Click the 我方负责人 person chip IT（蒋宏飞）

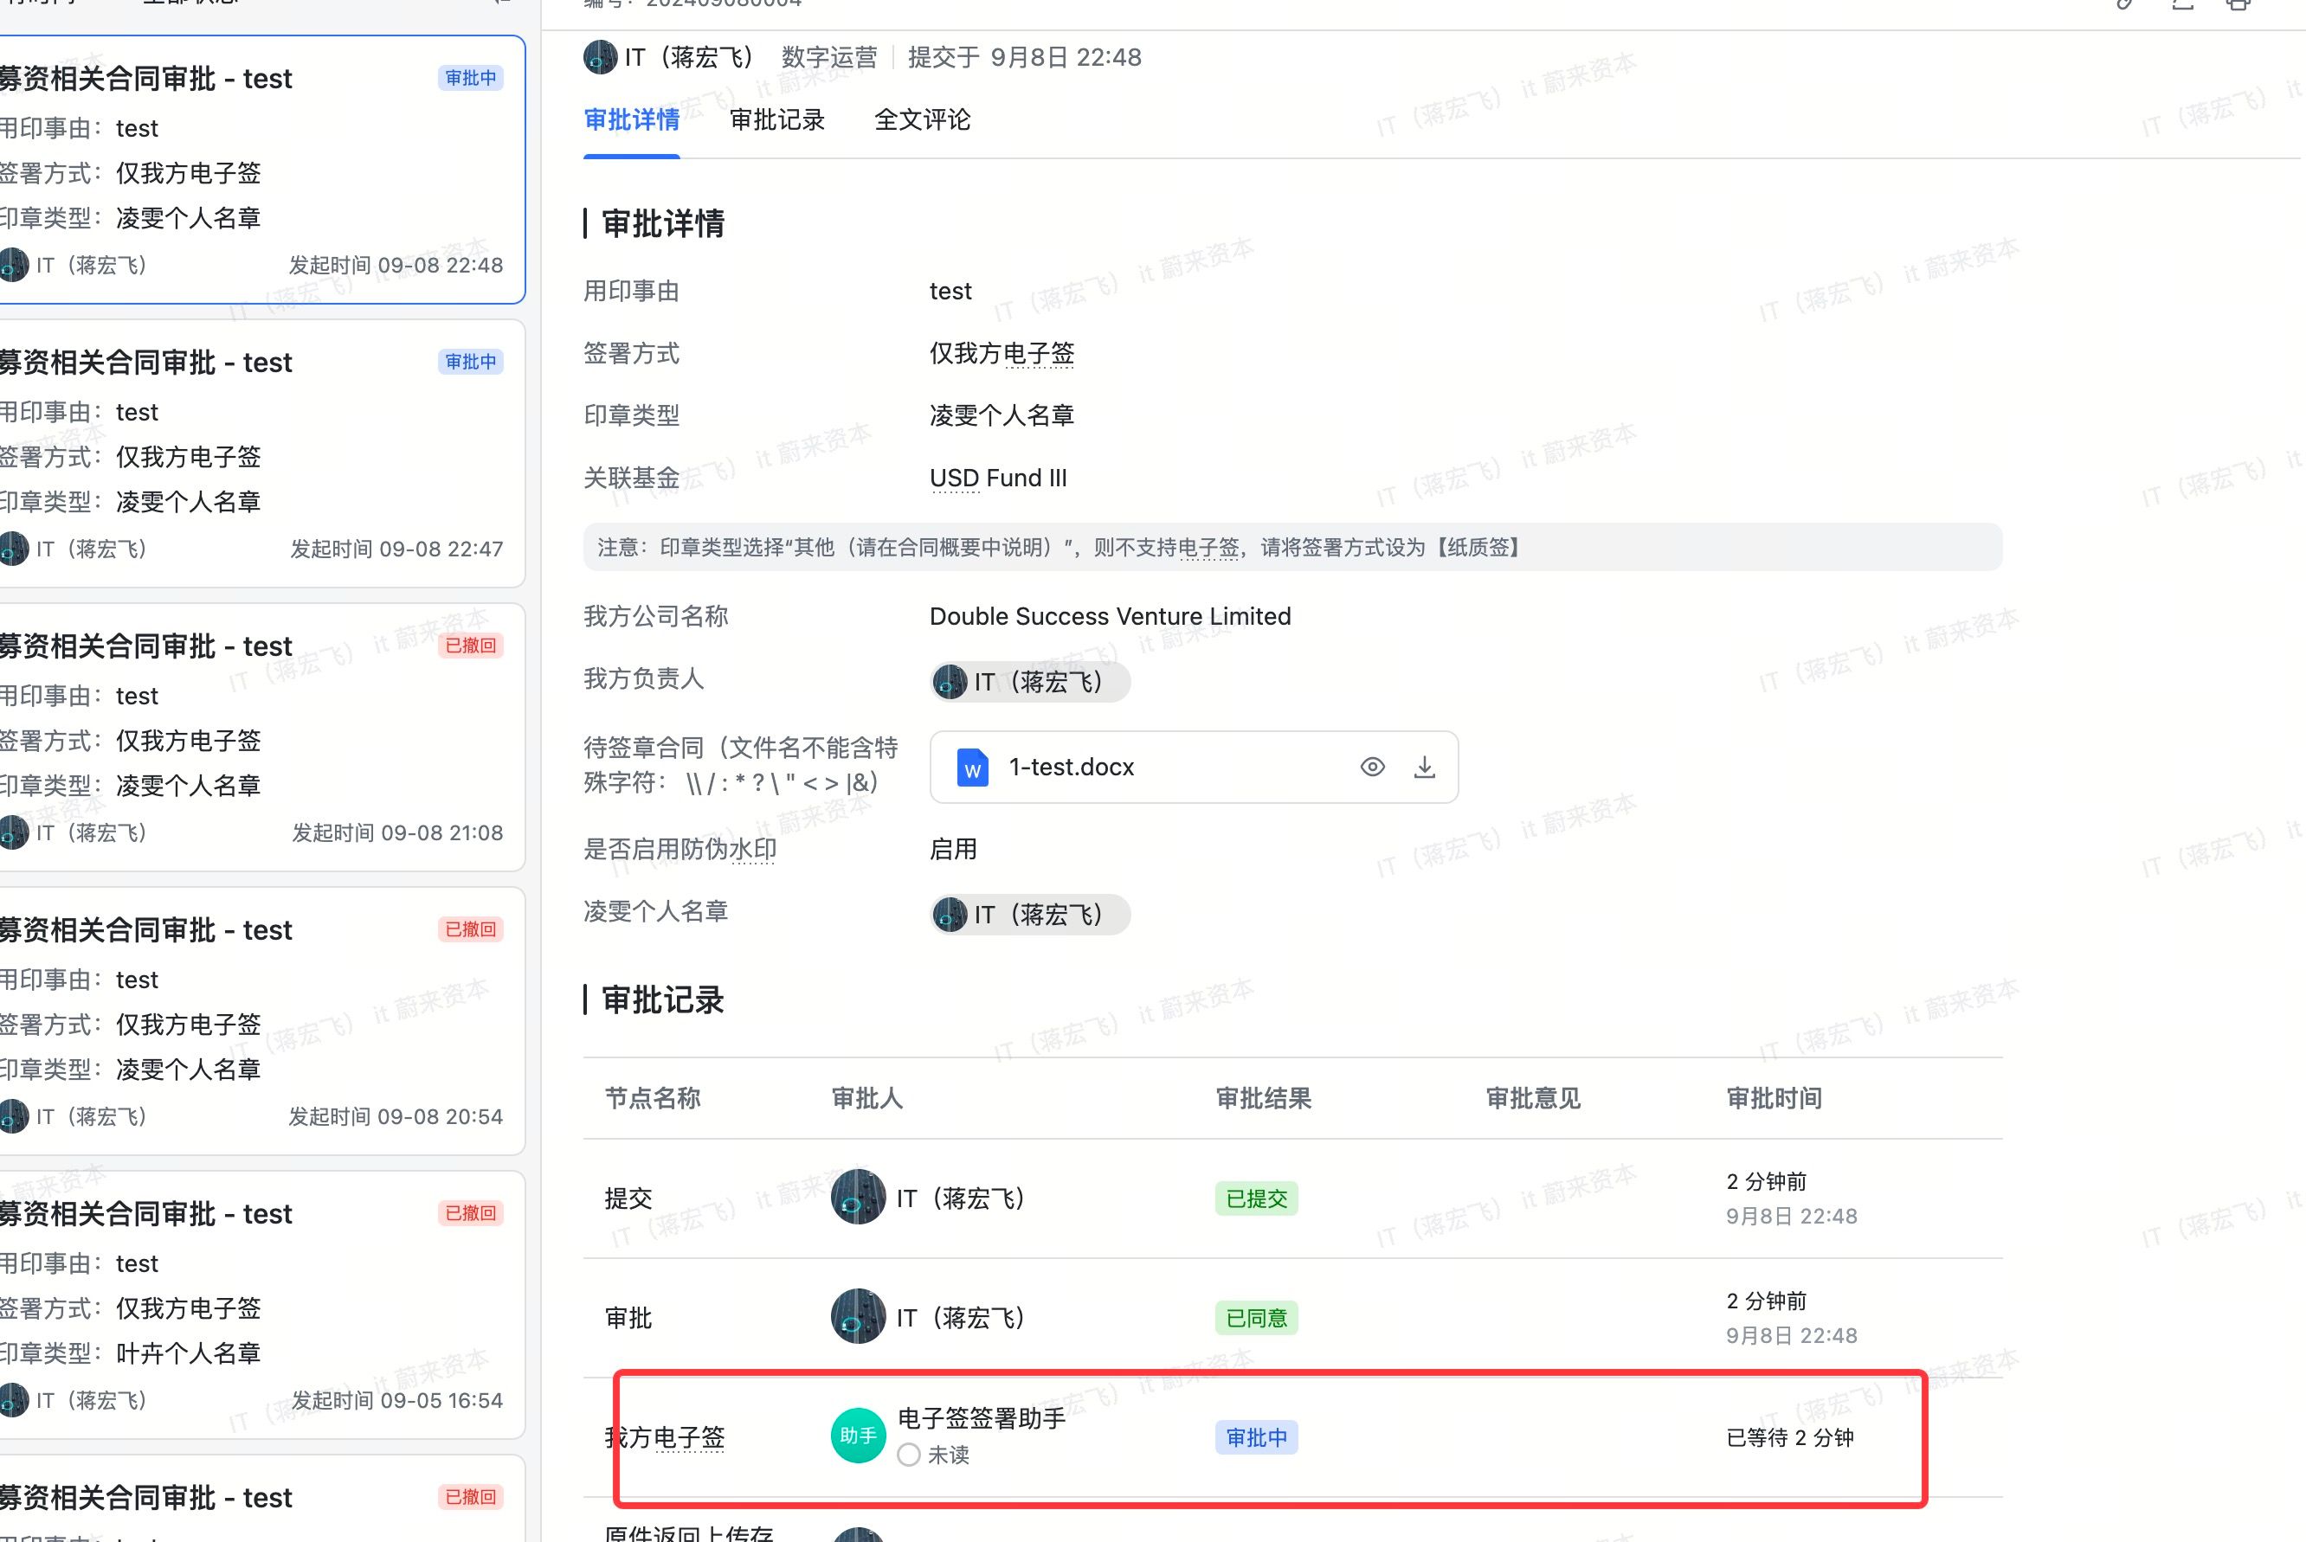tap(1030, 682)
